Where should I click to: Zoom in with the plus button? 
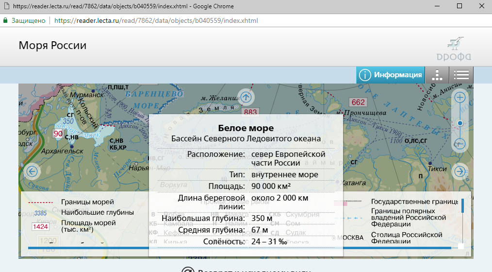(460, 98)
